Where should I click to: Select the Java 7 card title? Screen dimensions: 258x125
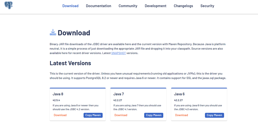coord(119,94)
